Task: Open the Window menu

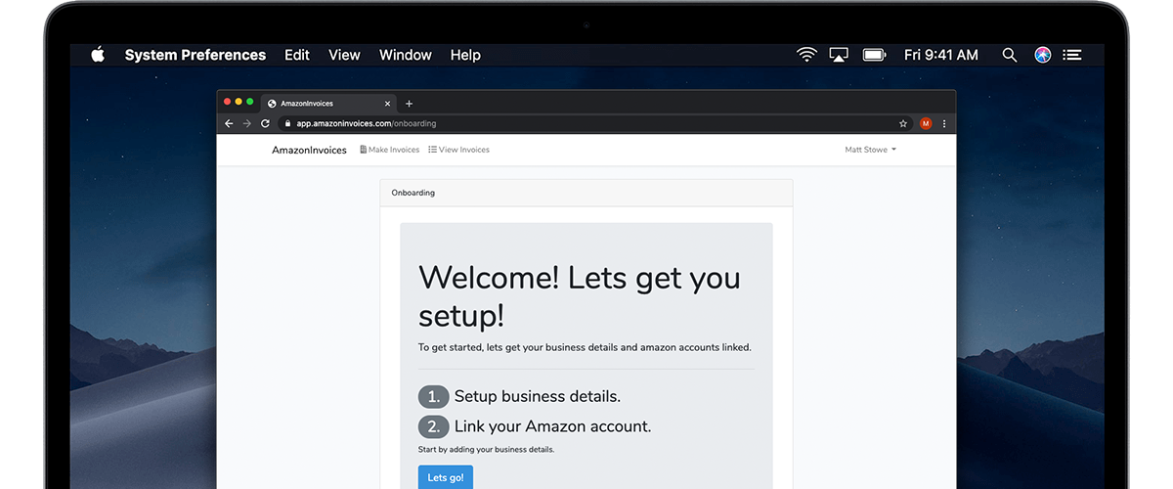Action: (x=406, y=55)
